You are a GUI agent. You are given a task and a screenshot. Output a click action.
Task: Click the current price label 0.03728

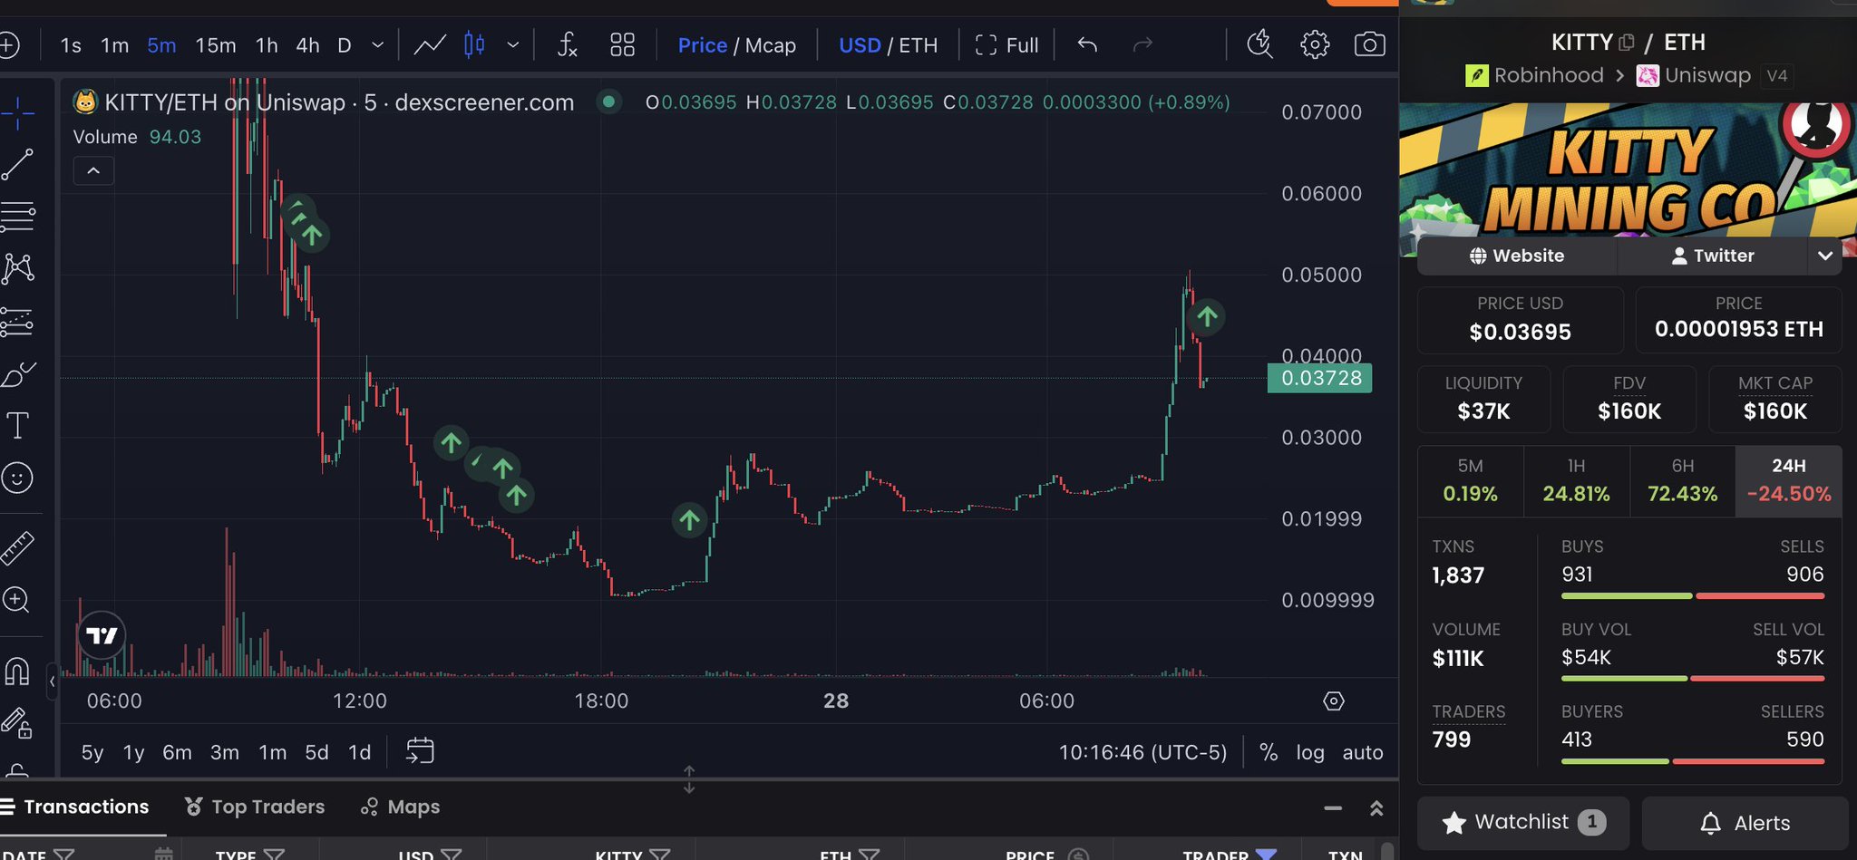[1319, 378]
